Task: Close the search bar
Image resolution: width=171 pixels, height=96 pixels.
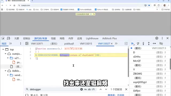Action: pyautogui.click(x=126, y=89)
